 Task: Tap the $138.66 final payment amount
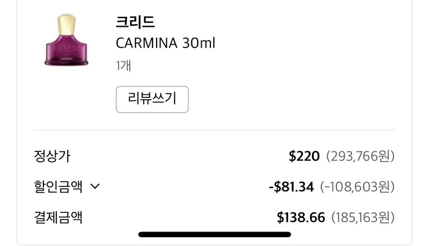coord(300,218)
